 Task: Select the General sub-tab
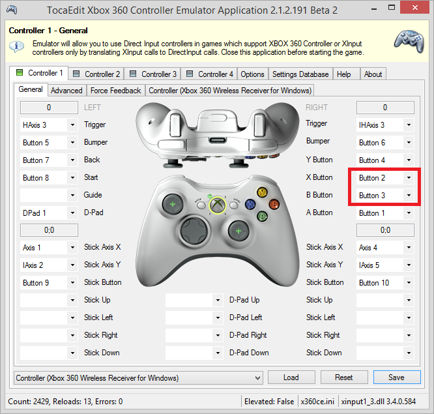pos(31,89)
